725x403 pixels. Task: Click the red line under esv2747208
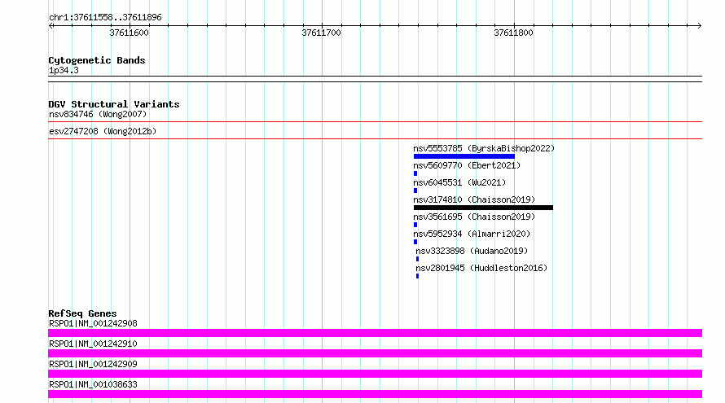pos(375,138)
